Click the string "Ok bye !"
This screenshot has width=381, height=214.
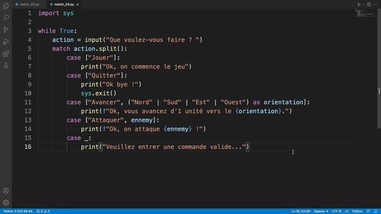tap(120, 84)
